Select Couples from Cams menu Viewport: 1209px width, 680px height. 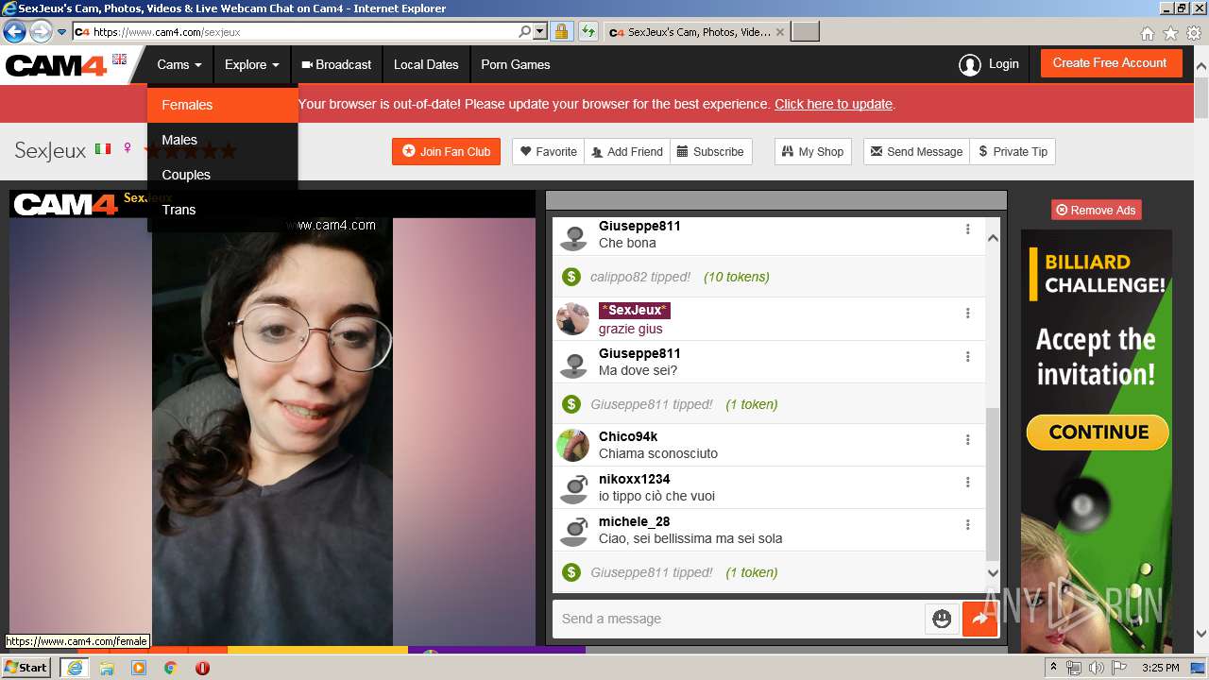pyautogui.click(x=223, y=175)
